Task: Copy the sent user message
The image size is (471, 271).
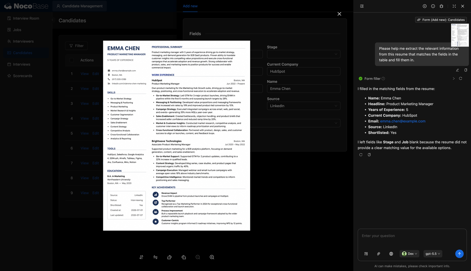Action: [465, 70]
